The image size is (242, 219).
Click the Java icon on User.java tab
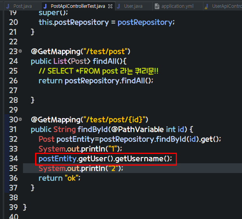coord(118,6)
